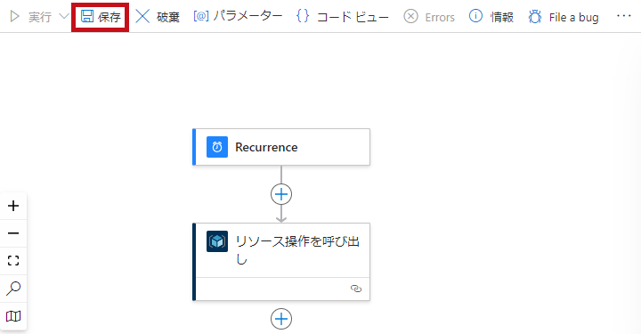Select the Recurrence trigger card
Screen dimensions: 641x334
(x=281, y=147)
